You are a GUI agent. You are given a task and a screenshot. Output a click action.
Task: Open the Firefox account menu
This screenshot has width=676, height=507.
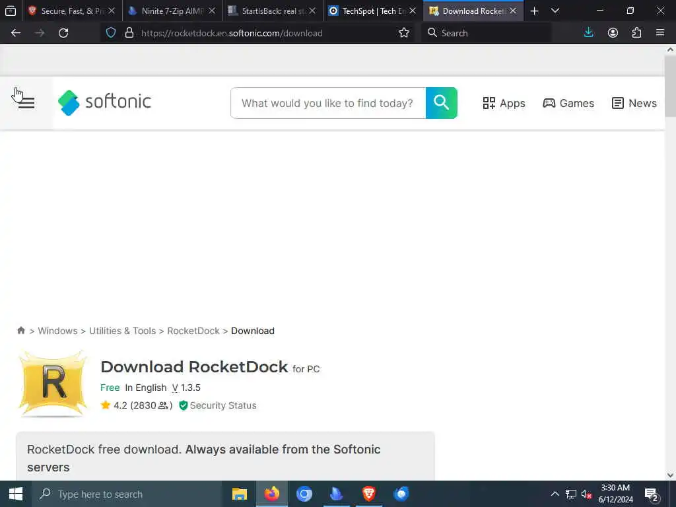coord(613,33)
